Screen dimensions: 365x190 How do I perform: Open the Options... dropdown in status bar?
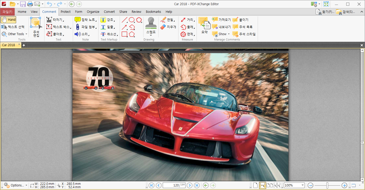pyautogui.click(x=15, y=185)
